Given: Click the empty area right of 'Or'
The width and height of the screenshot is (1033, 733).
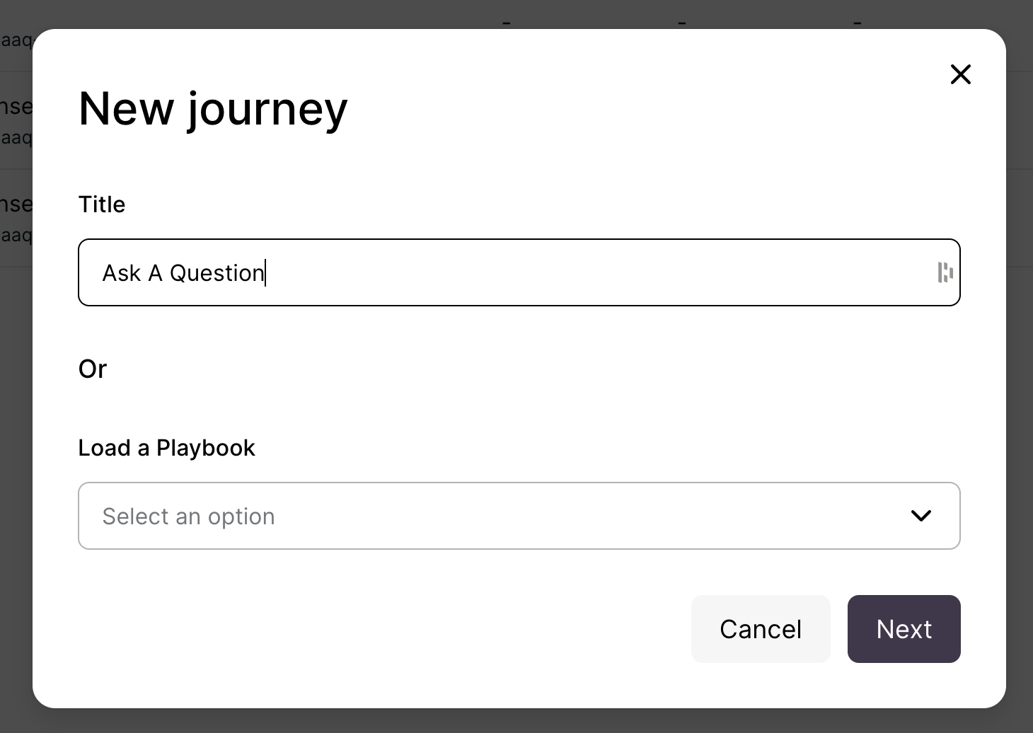Looking at the screenshot, I should point(495,369).
